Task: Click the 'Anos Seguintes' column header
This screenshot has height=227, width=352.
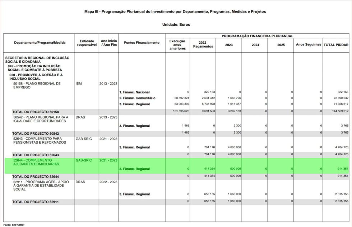Action: coord(308,45)
